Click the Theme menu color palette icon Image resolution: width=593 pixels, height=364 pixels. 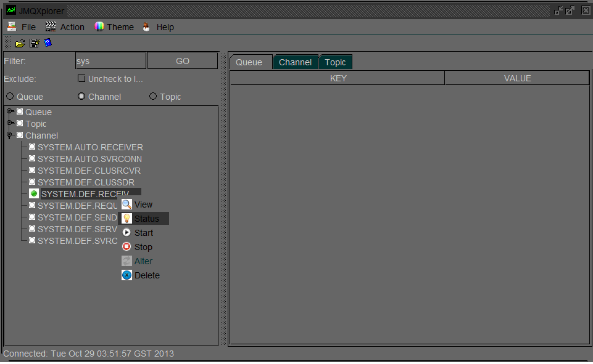pyautogui.click(x=99, y=26)
